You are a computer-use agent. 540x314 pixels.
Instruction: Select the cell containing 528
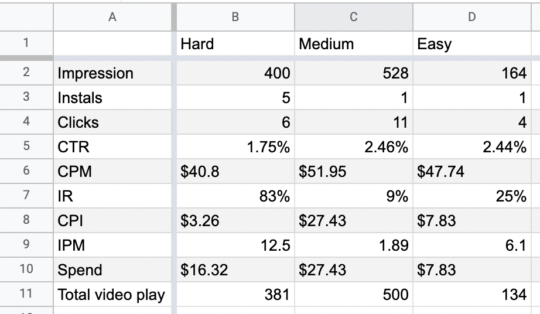coord(353,73)
